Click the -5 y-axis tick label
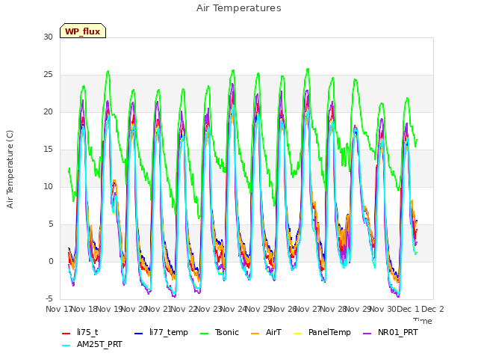 [49, 298]
